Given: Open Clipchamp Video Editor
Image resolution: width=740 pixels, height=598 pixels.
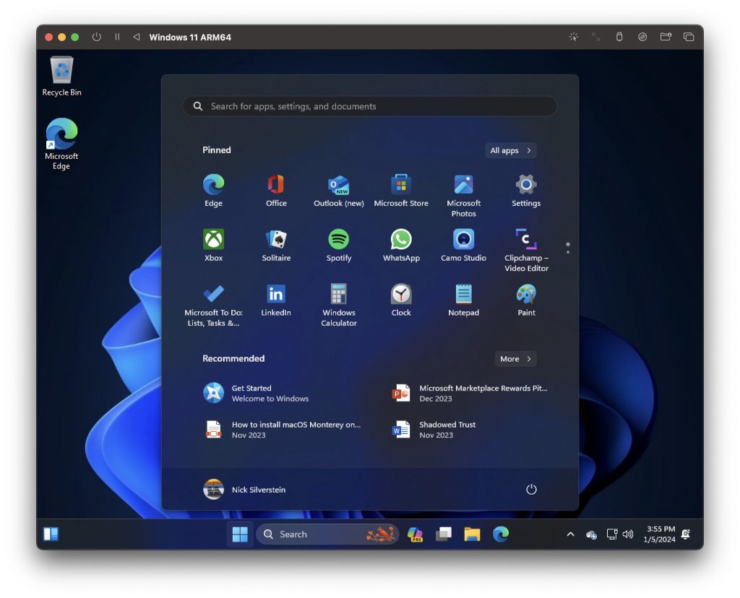Looking at the screenshot, I should click(x=526, y=240).
